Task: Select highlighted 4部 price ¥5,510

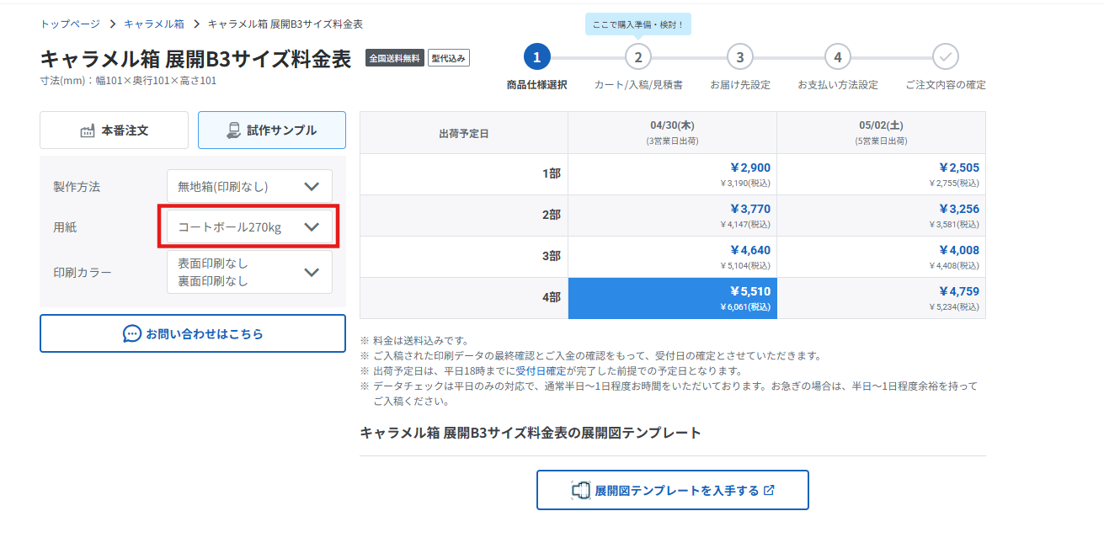Action: point(672,298)
